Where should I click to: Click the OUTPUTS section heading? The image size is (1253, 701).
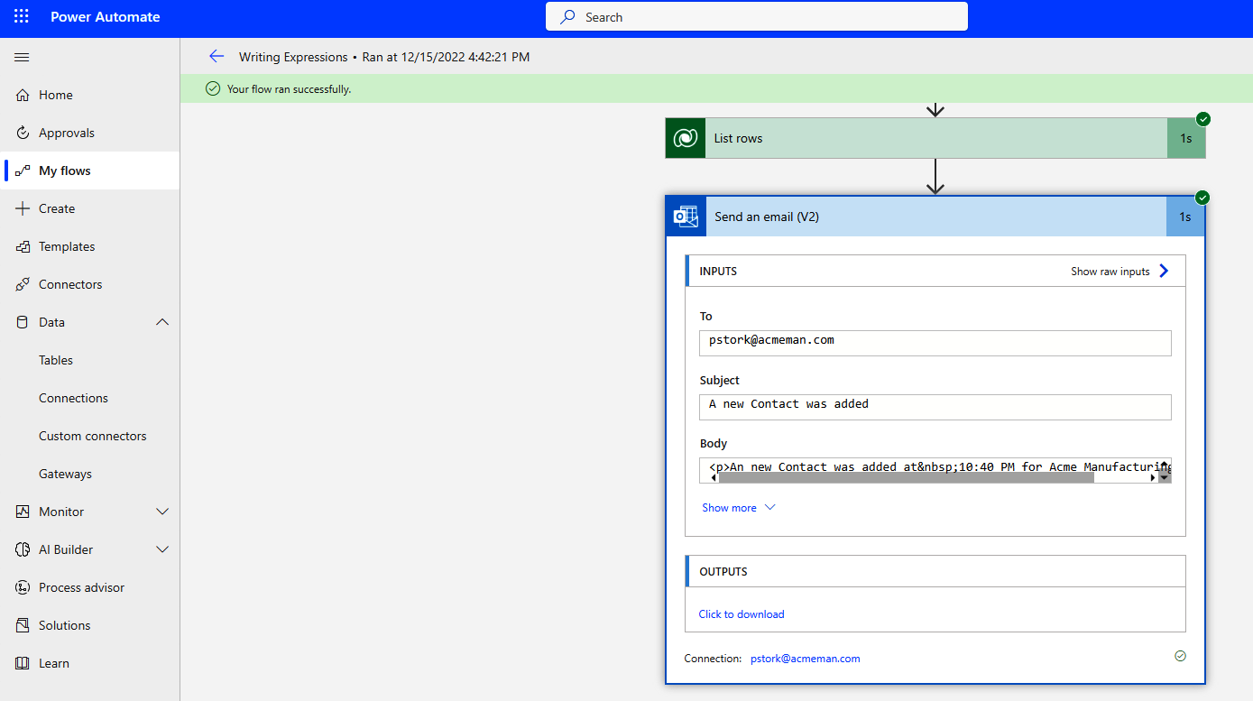tap(723, 571)
